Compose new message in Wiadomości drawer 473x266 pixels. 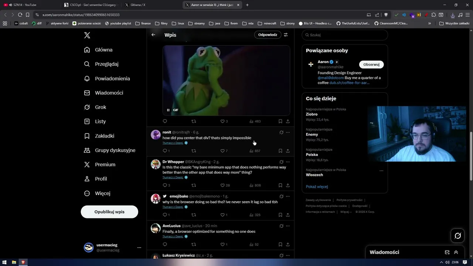click(x=447, y=252)
